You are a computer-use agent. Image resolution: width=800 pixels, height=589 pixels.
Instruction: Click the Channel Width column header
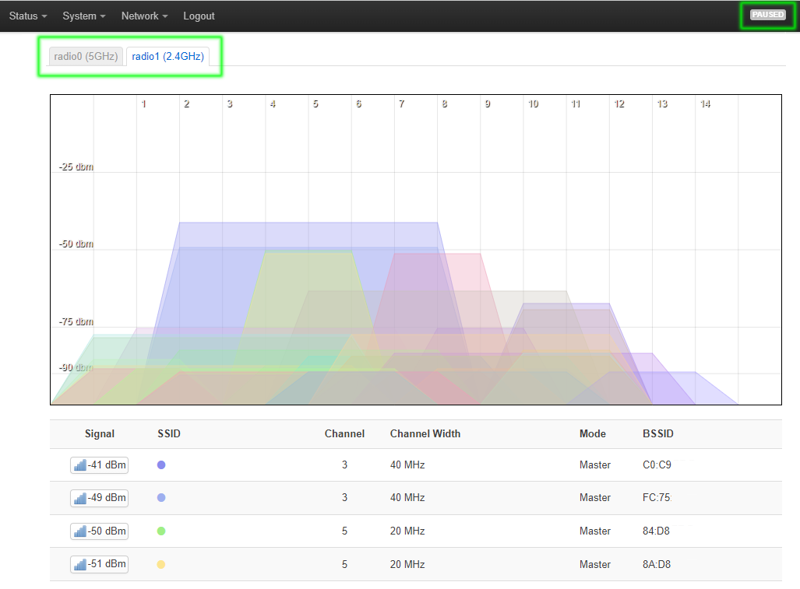(425, 433)
